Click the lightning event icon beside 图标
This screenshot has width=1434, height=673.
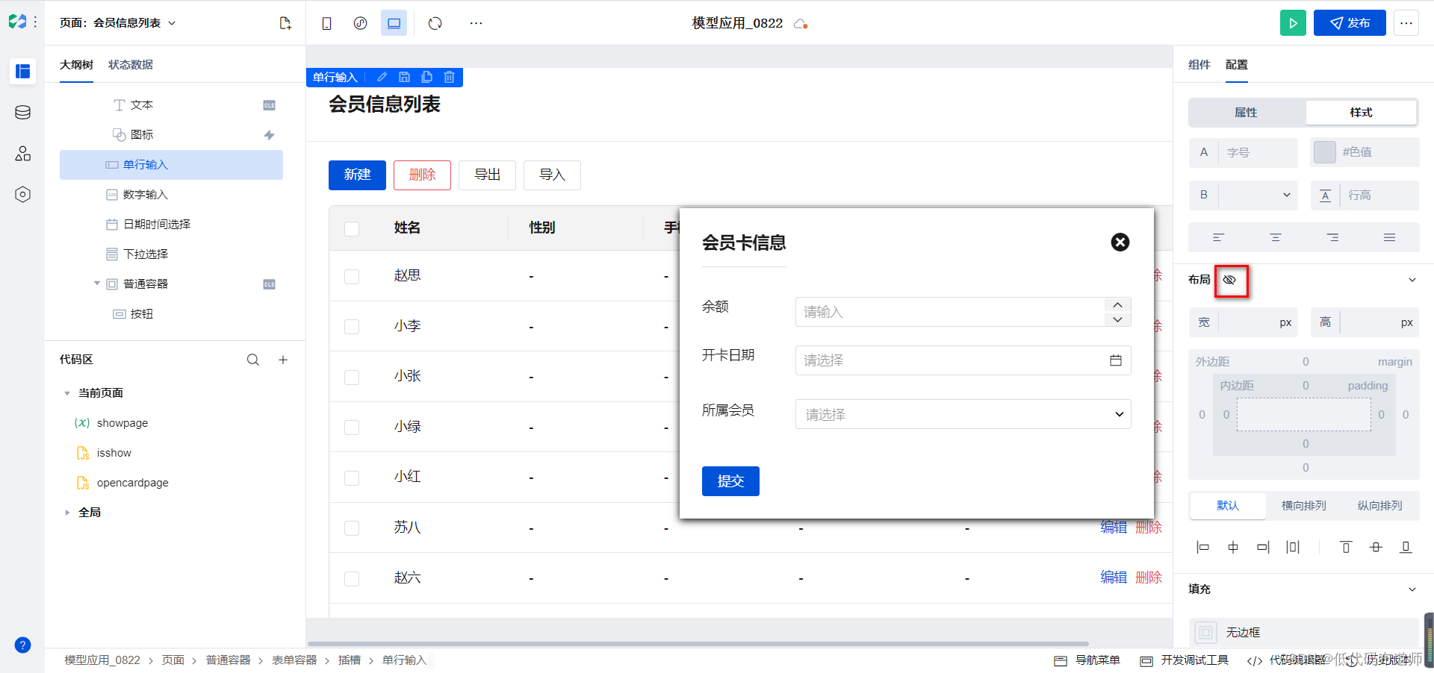click(269, 135)
